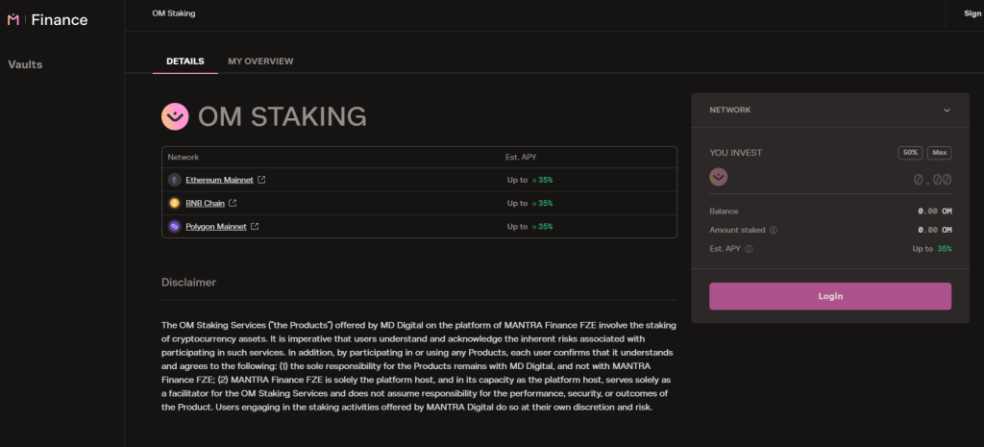
Task: Open the BNB Chain link
Action: click(206, 203)
